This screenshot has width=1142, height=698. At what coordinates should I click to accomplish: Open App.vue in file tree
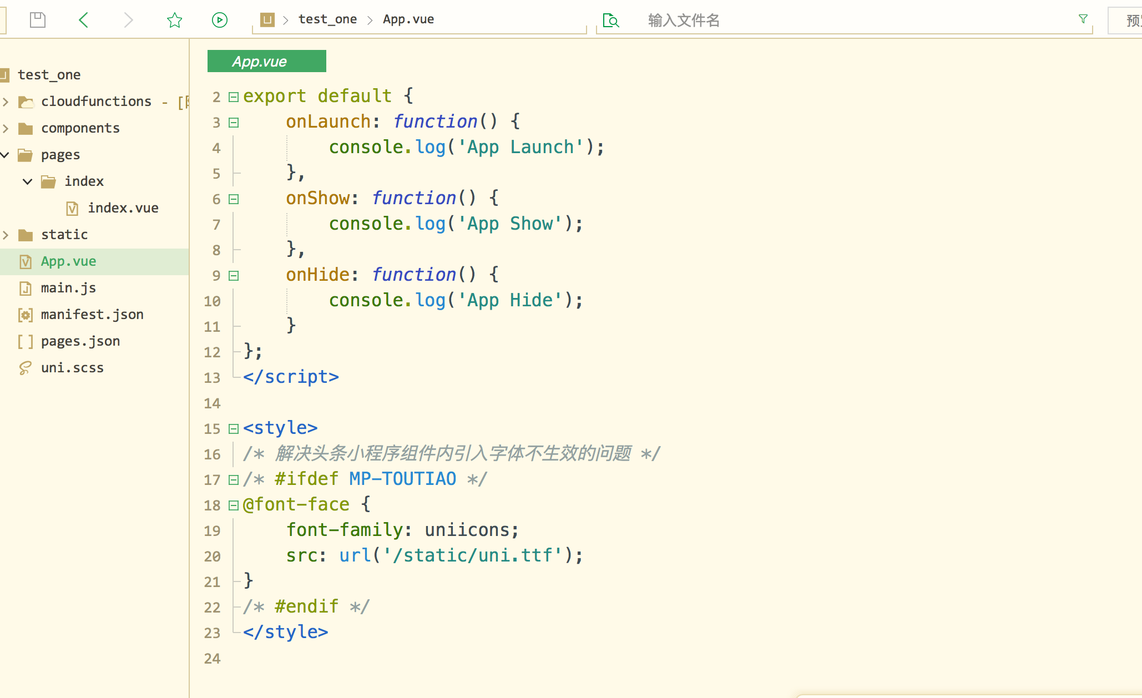click(68, 261)
